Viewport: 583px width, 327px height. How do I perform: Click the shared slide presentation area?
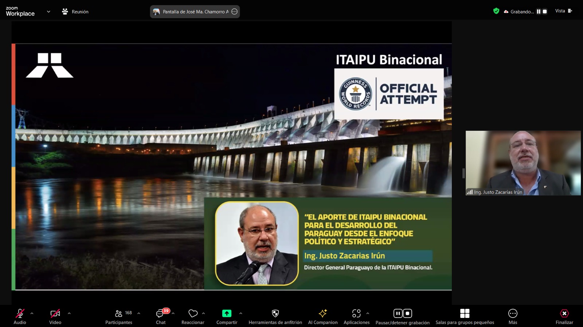pyautogui.click(x=232, y=167)
